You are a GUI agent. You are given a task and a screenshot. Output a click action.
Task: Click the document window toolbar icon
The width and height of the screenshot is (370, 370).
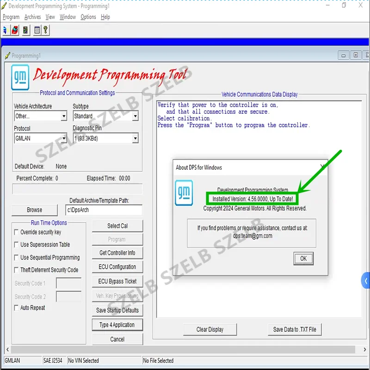tap(37, 30)
